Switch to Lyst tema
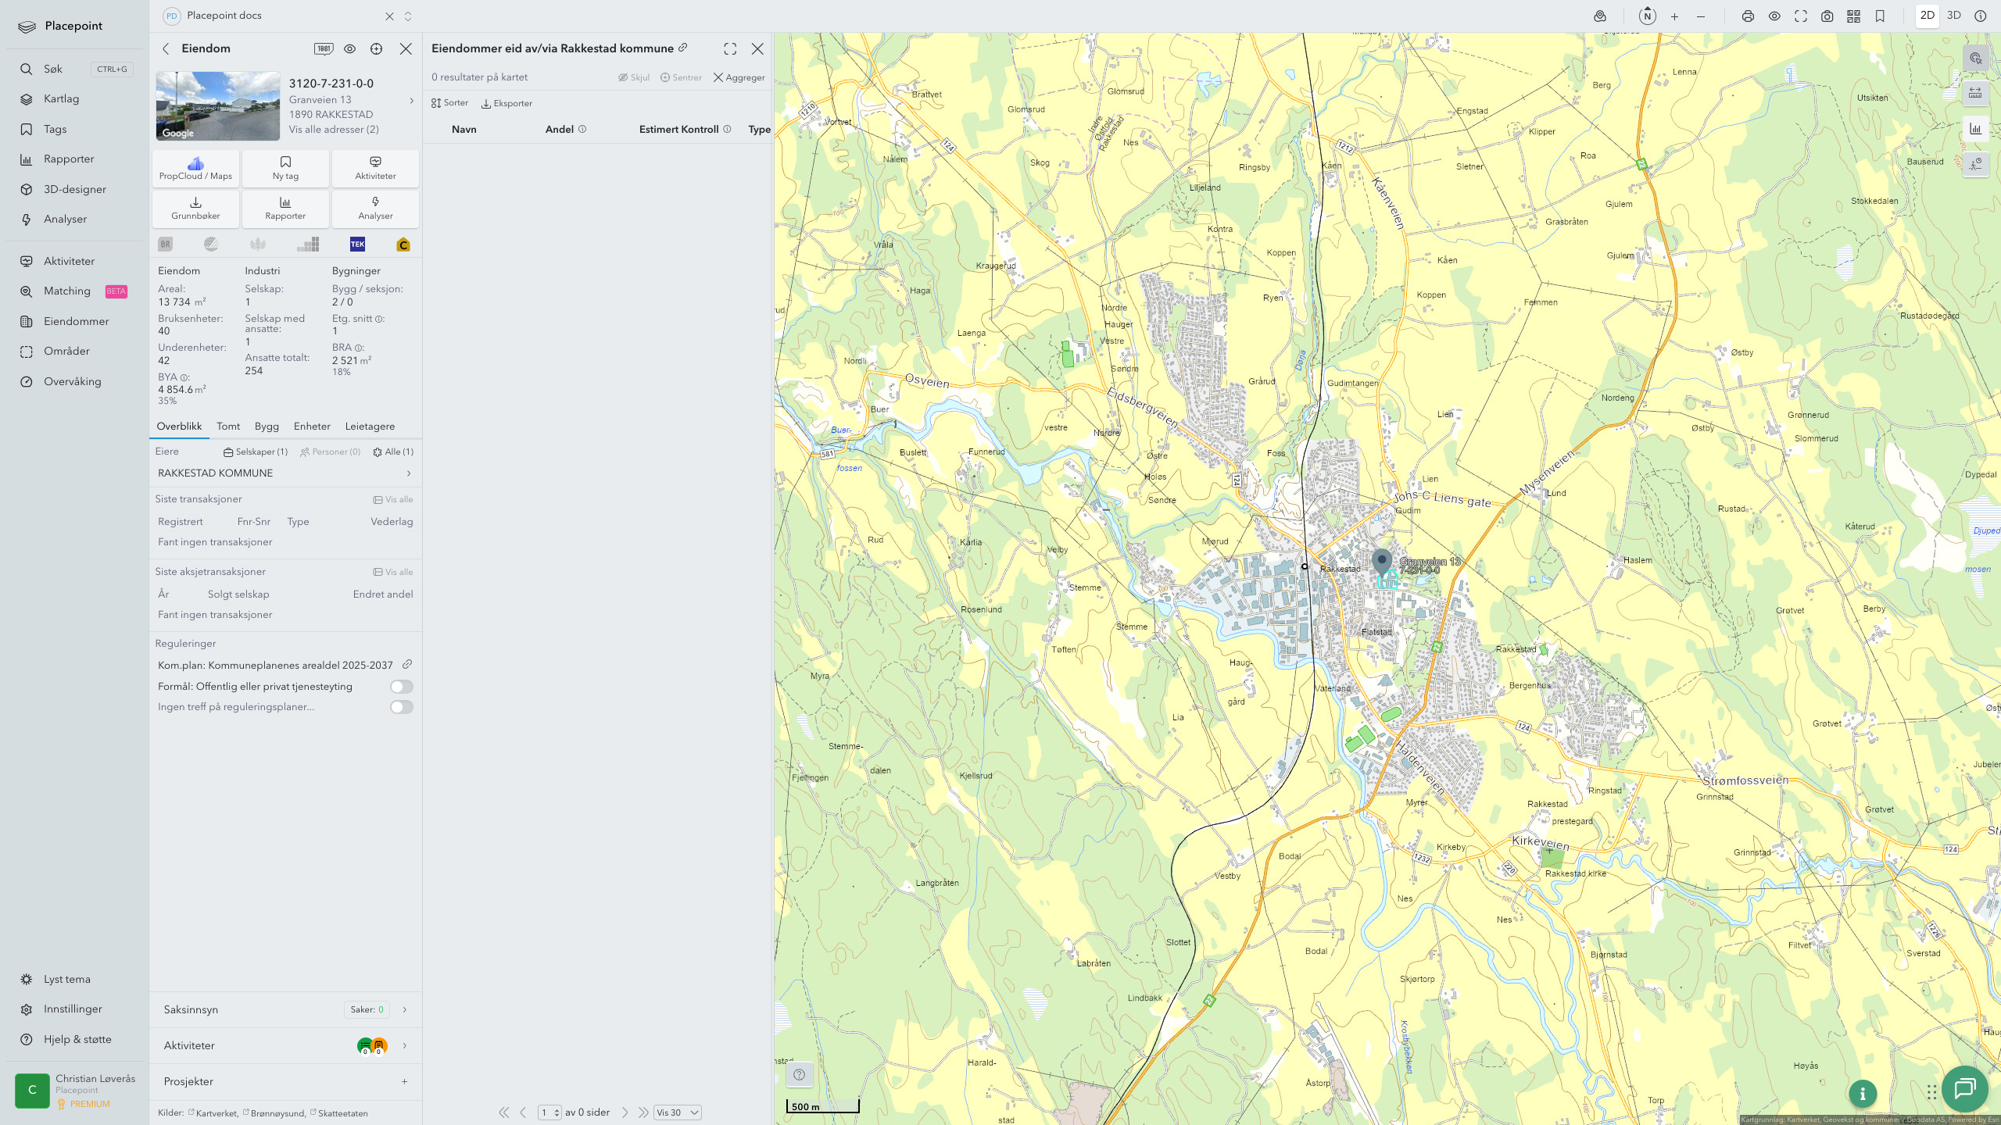 (67, 979)
